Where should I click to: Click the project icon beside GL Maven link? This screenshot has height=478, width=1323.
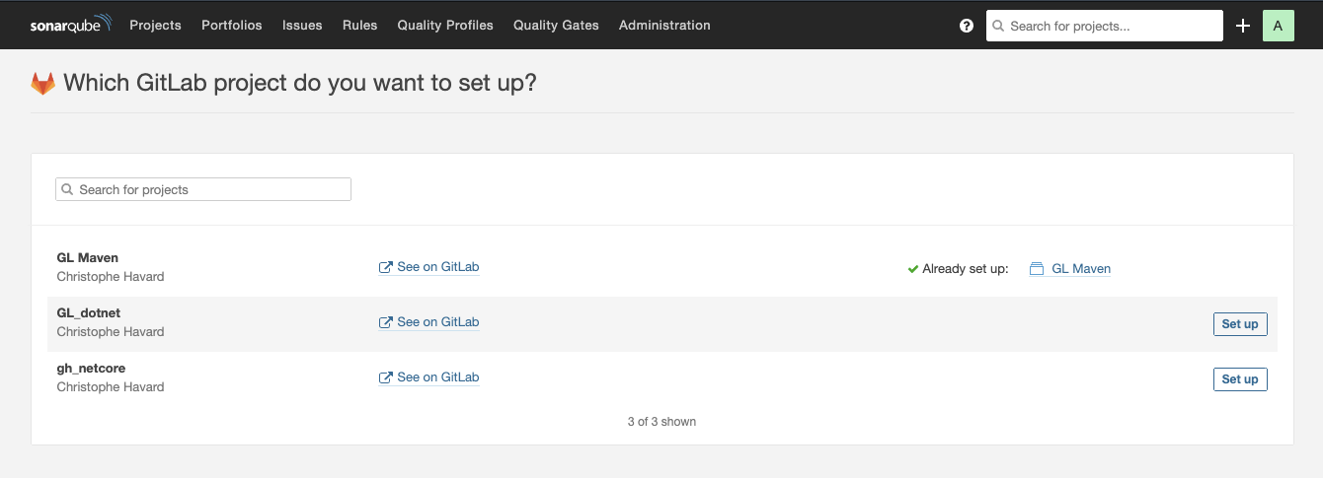point(1037,269)
